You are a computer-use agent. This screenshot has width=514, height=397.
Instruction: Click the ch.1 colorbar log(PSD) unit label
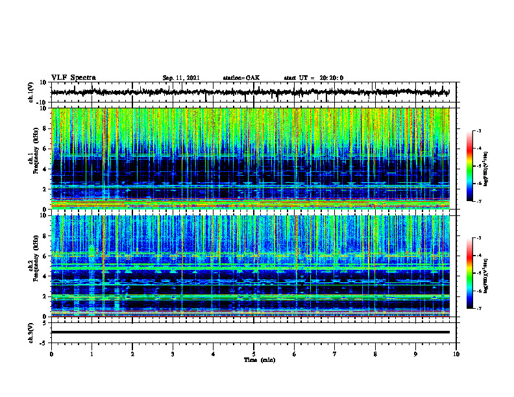(x=486, y=169)
